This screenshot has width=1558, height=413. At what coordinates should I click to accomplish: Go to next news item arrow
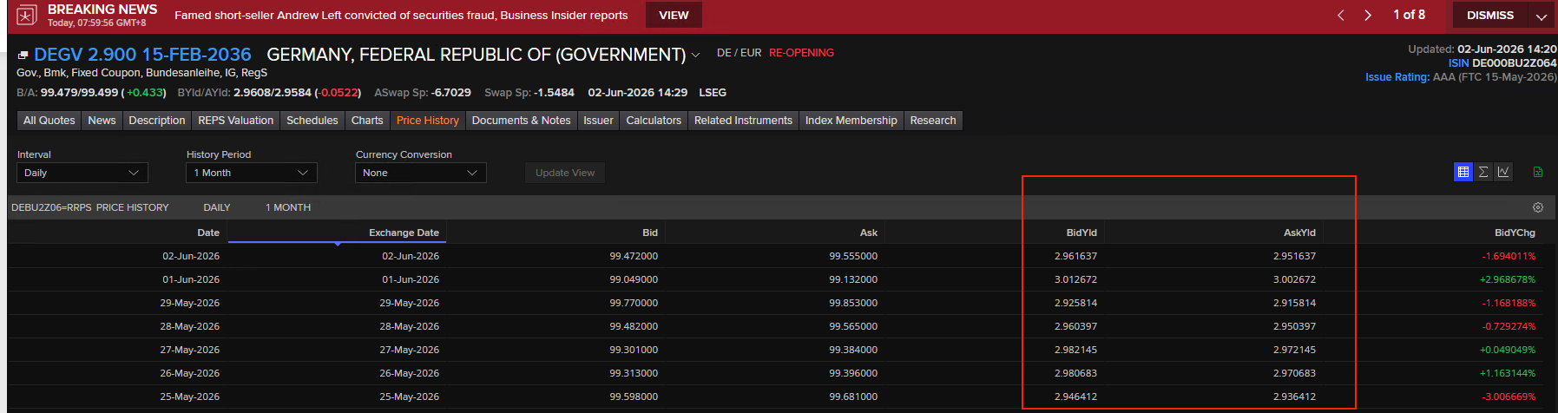click(x=1368, y=16)
